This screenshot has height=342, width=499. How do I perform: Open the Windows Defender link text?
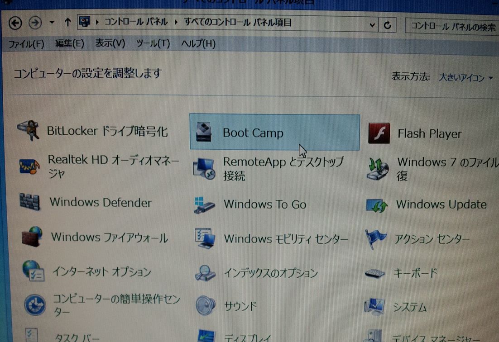point(101,203)
